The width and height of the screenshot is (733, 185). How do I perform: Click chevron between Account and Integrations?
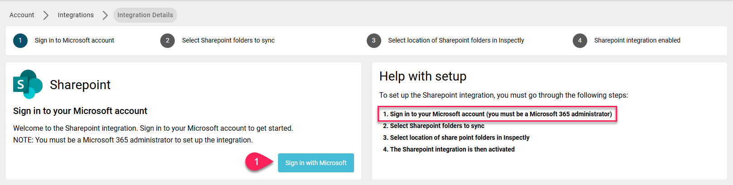(x=46, y=15)
